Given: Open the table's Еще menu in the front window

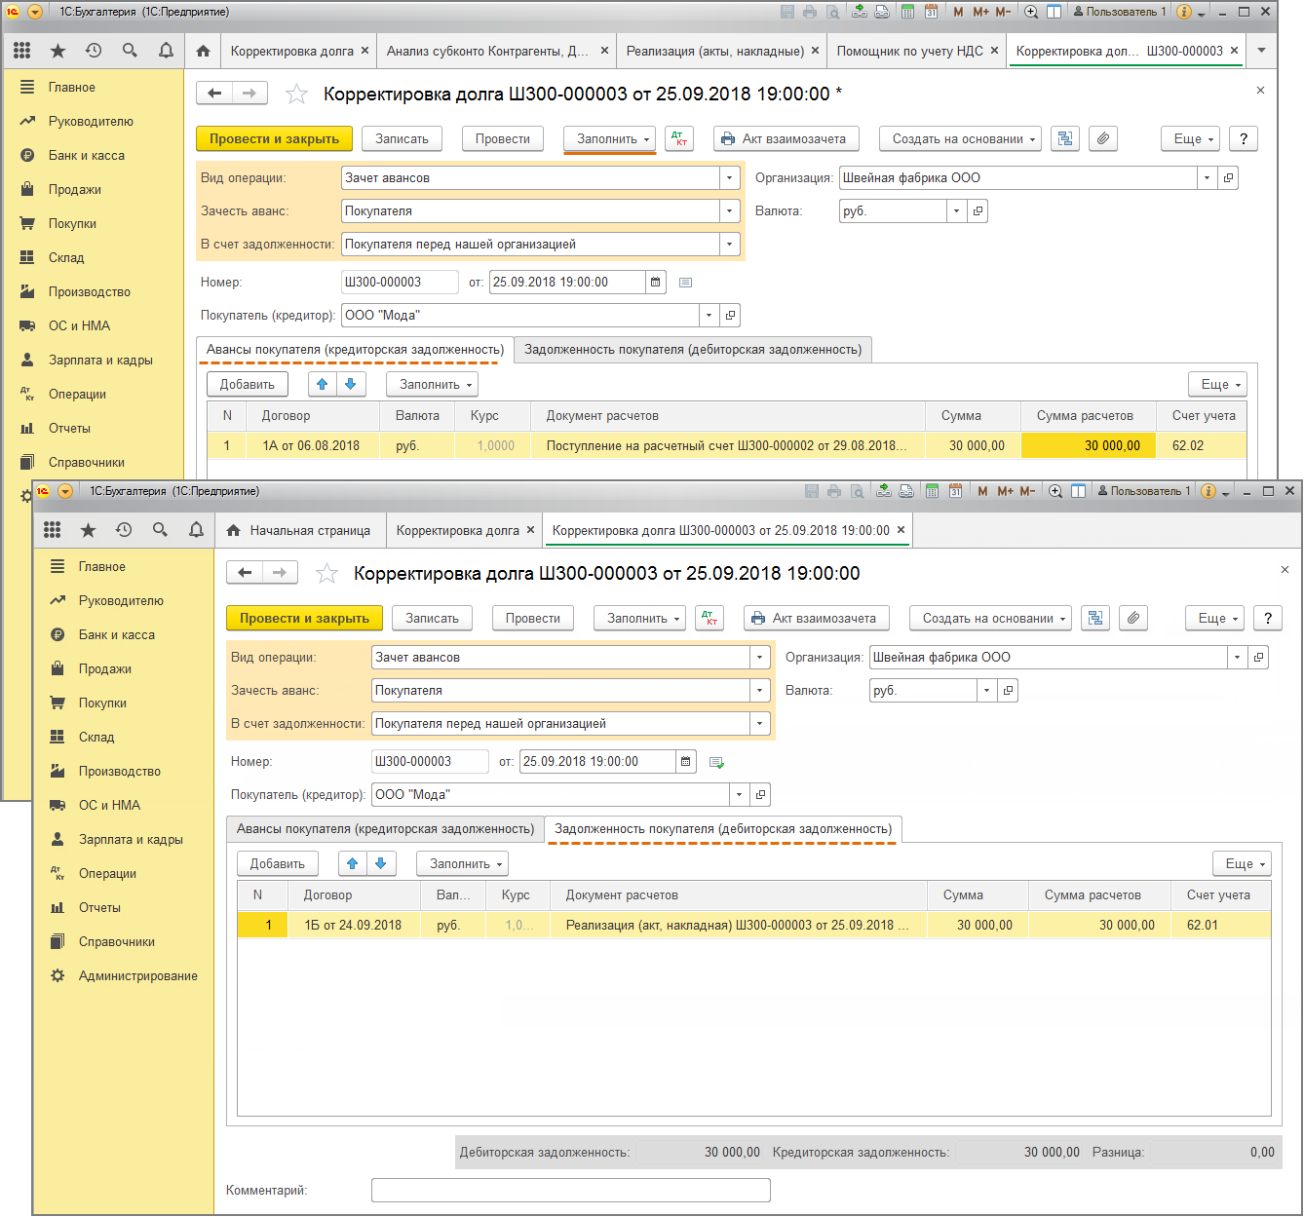Looking at the screenshot, I should (1243, 864).
